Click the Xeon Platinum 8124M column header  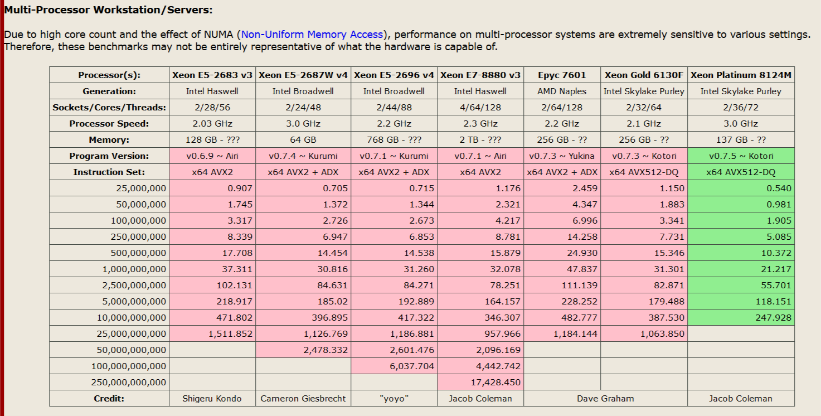(741, 75)
